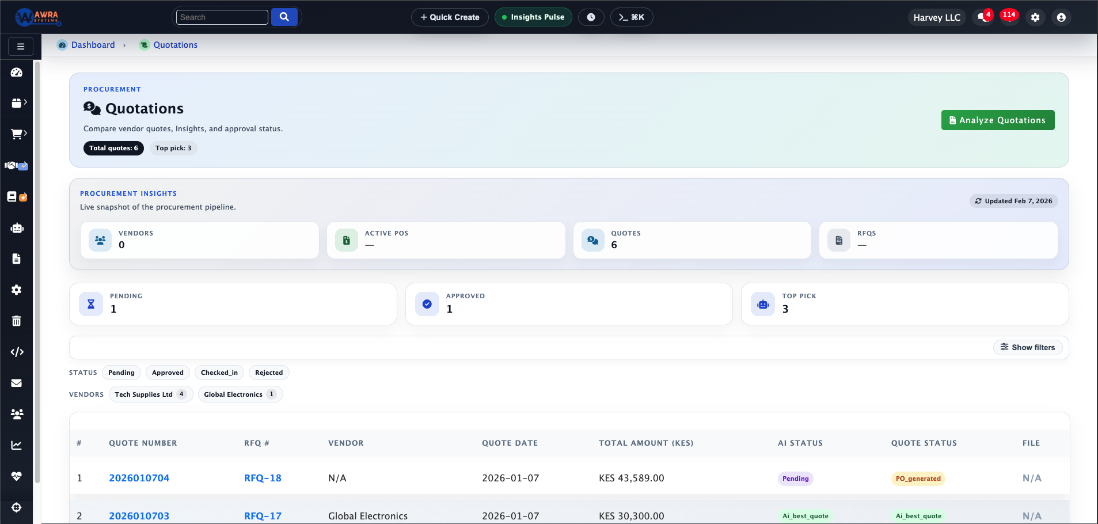Open quote number 2026010704
Screen dimensions: 1098x524
tap(139, 478)
